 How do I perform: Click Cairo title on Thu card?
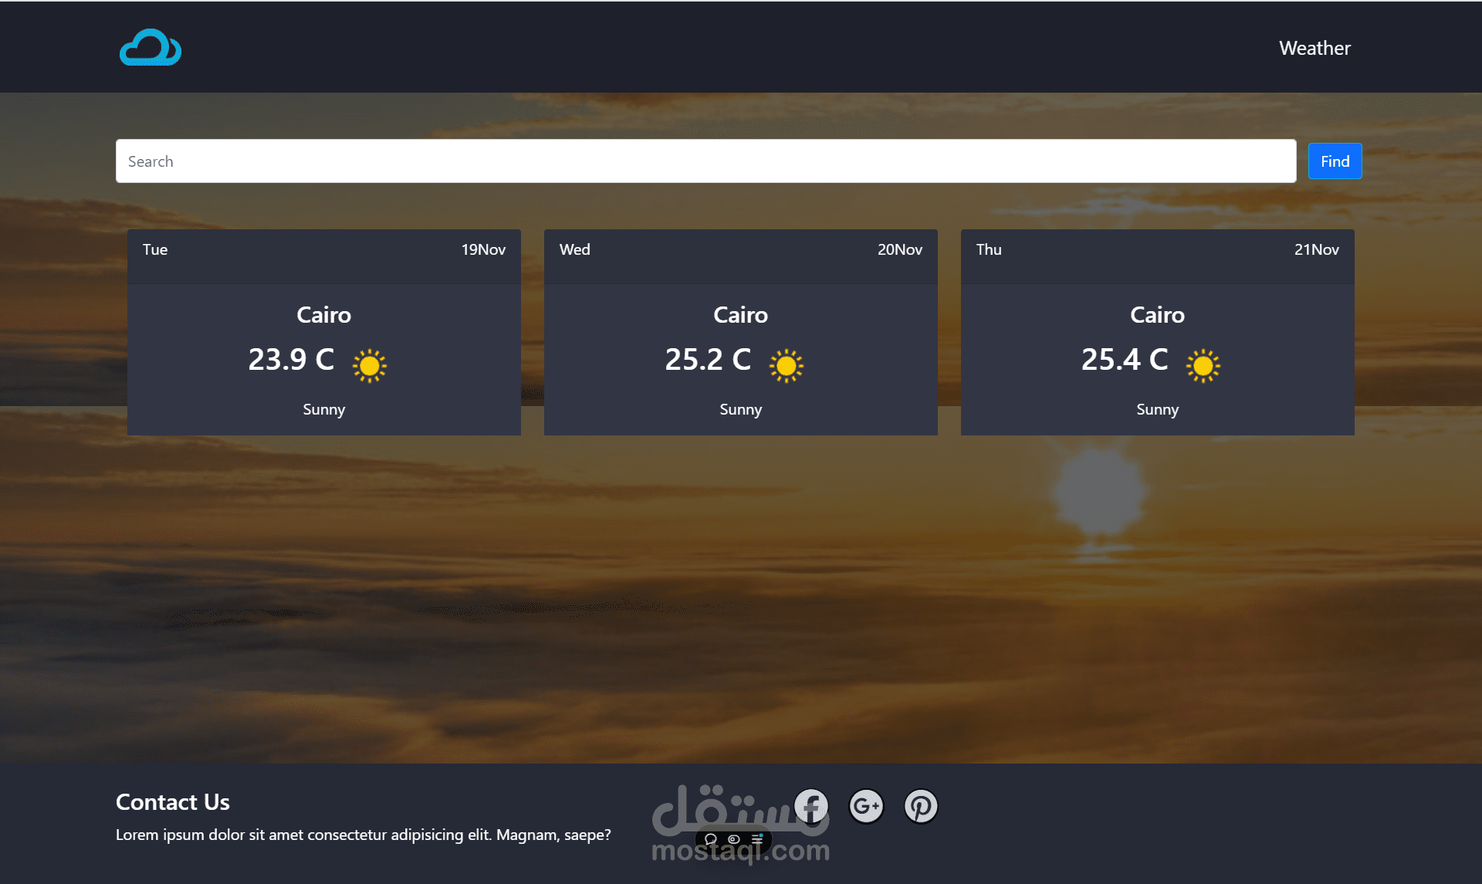coord(1158,315)
